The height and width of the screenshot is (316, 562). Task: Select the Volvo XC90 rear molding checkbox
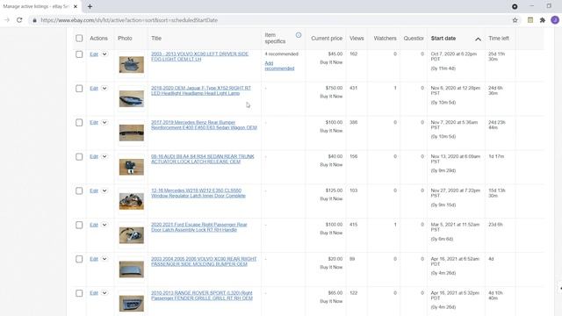(79, 259)
